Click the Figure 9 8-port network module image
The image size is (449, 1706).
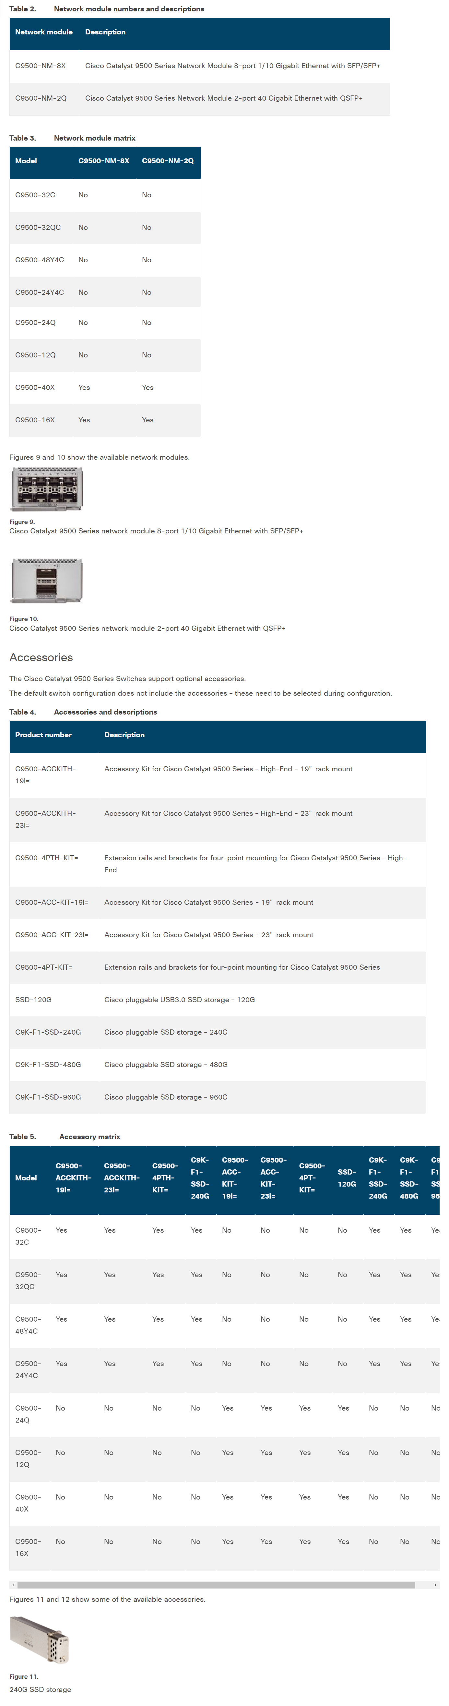point(46,489)
